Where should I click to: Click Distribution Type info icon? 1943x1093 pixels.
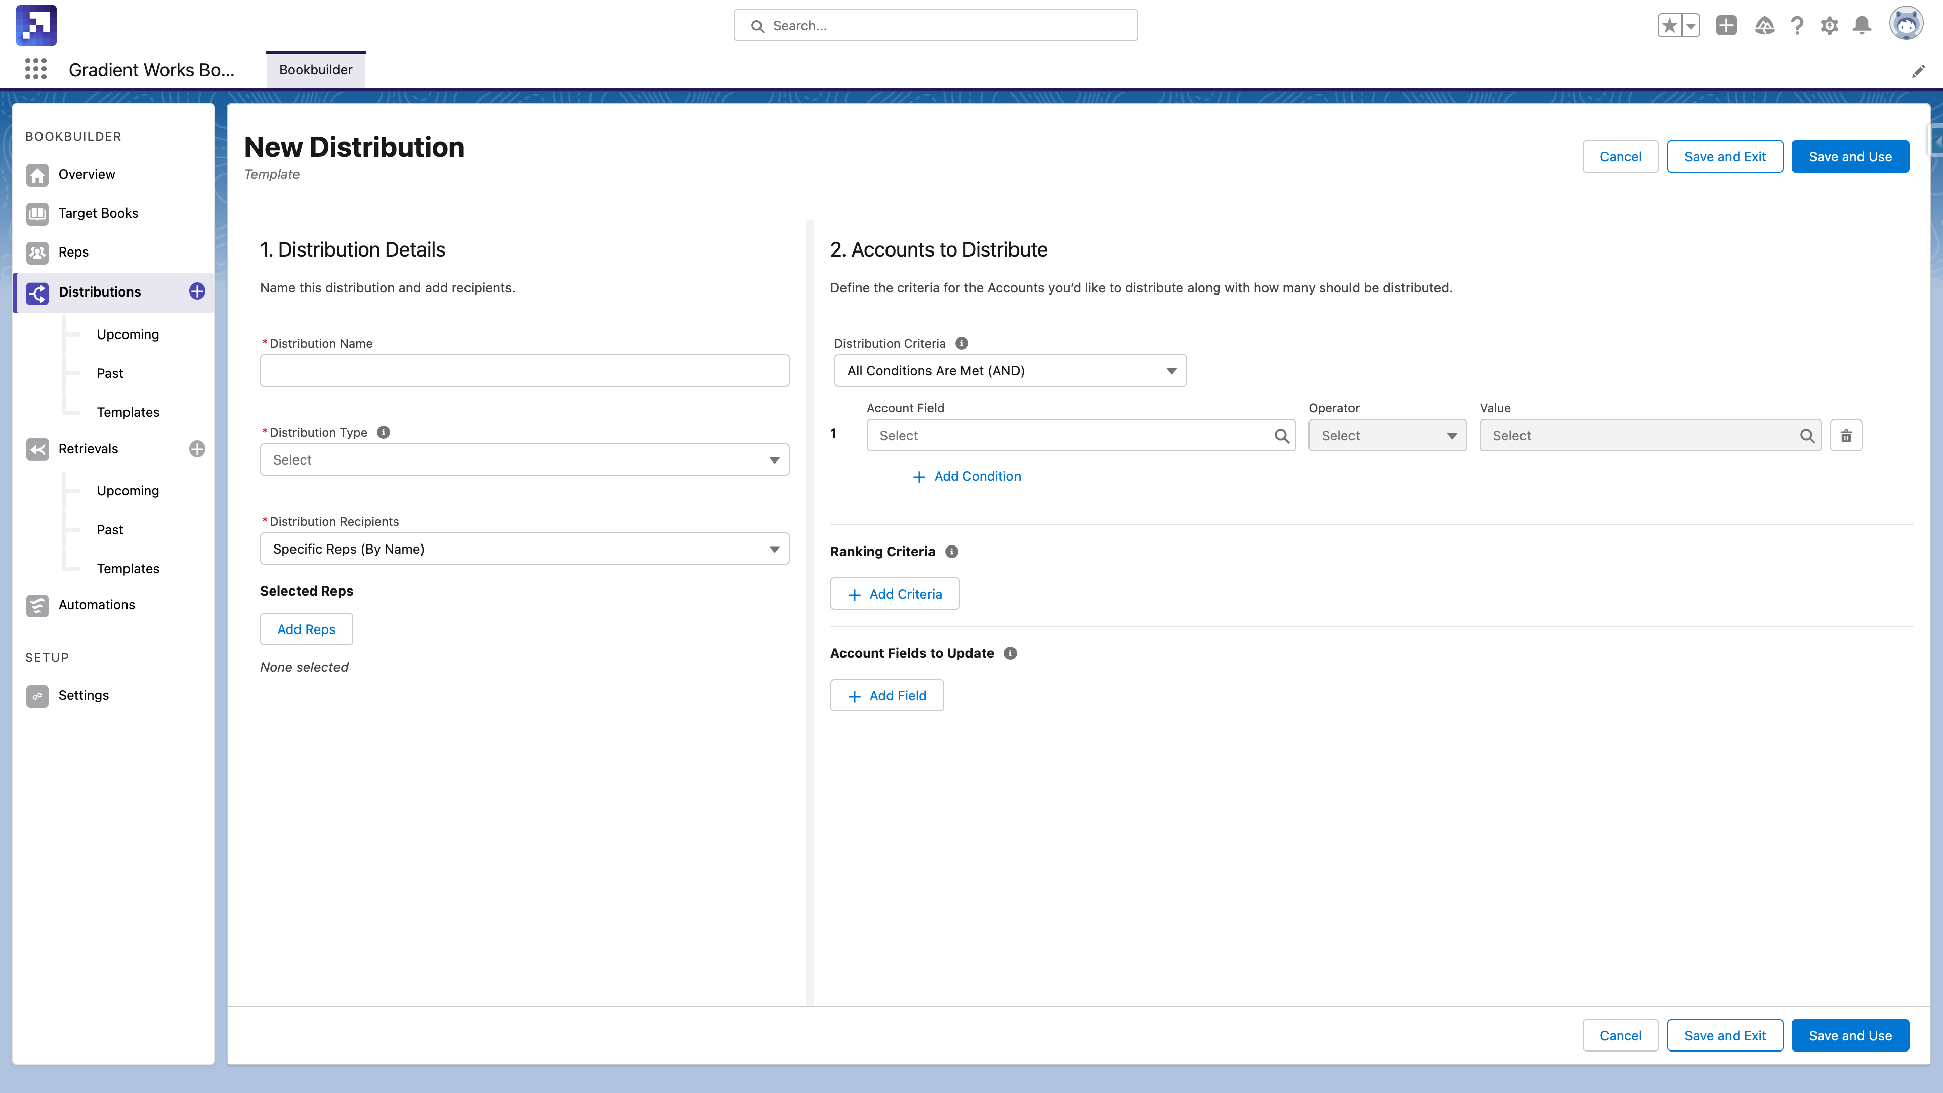pyautogui.click(x=383, y=432)
